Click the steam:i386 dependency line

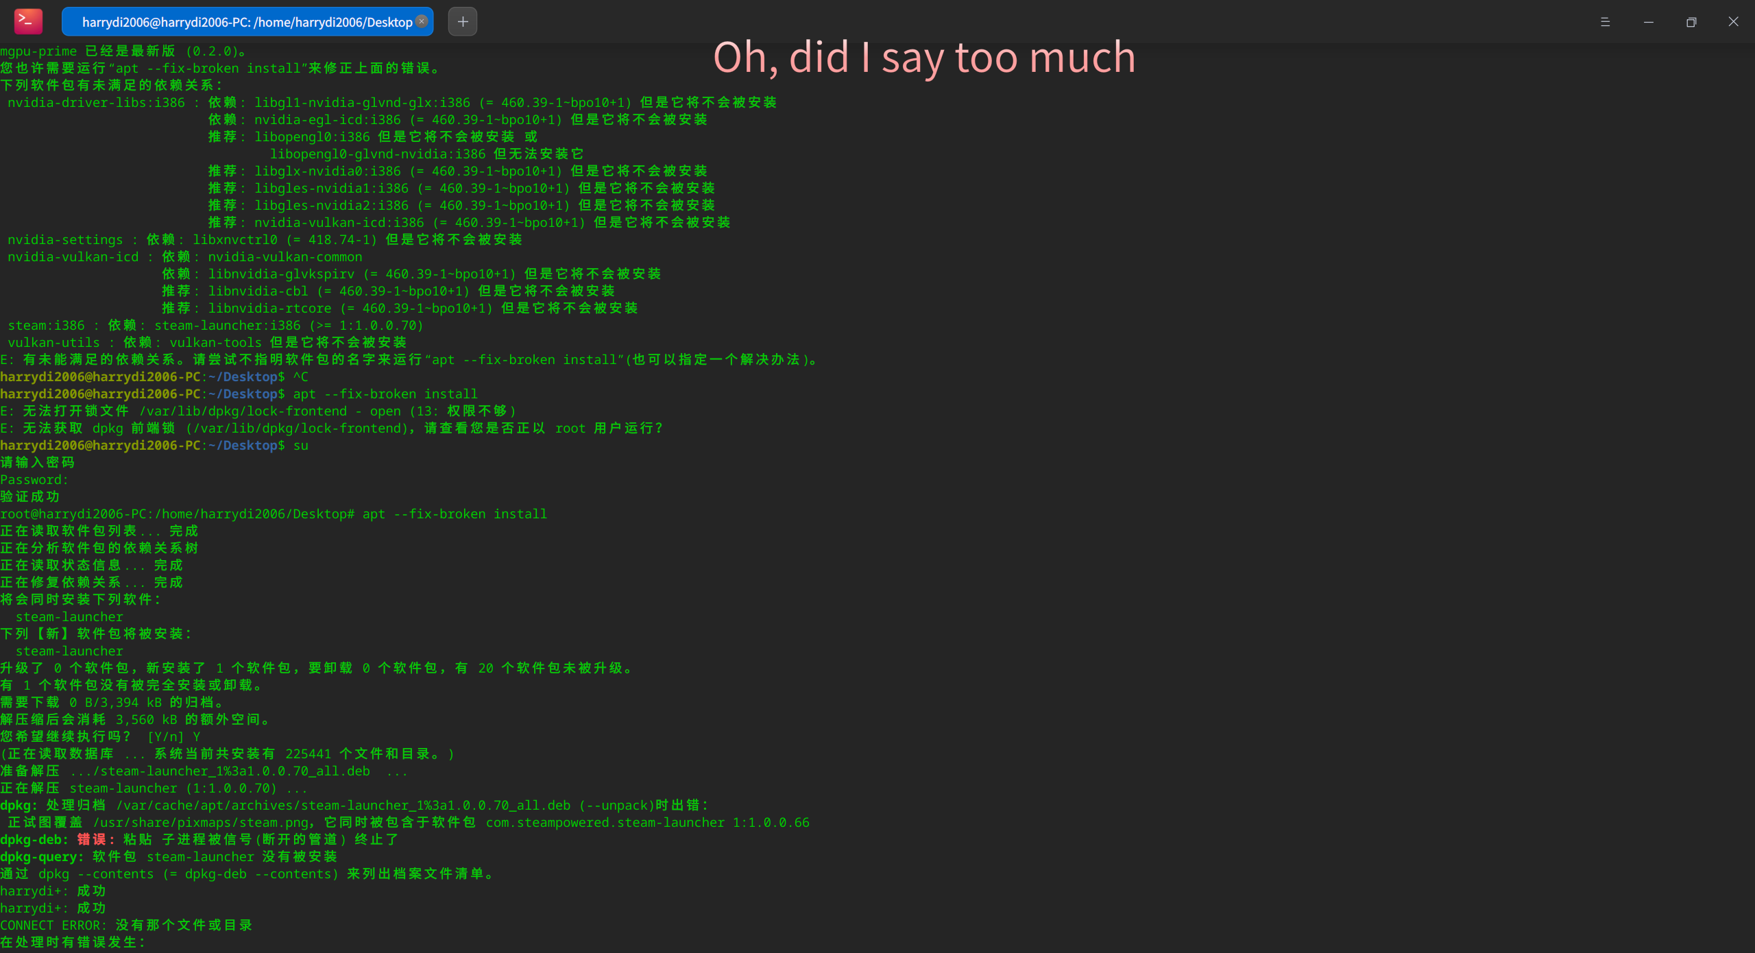pos(215,325)
